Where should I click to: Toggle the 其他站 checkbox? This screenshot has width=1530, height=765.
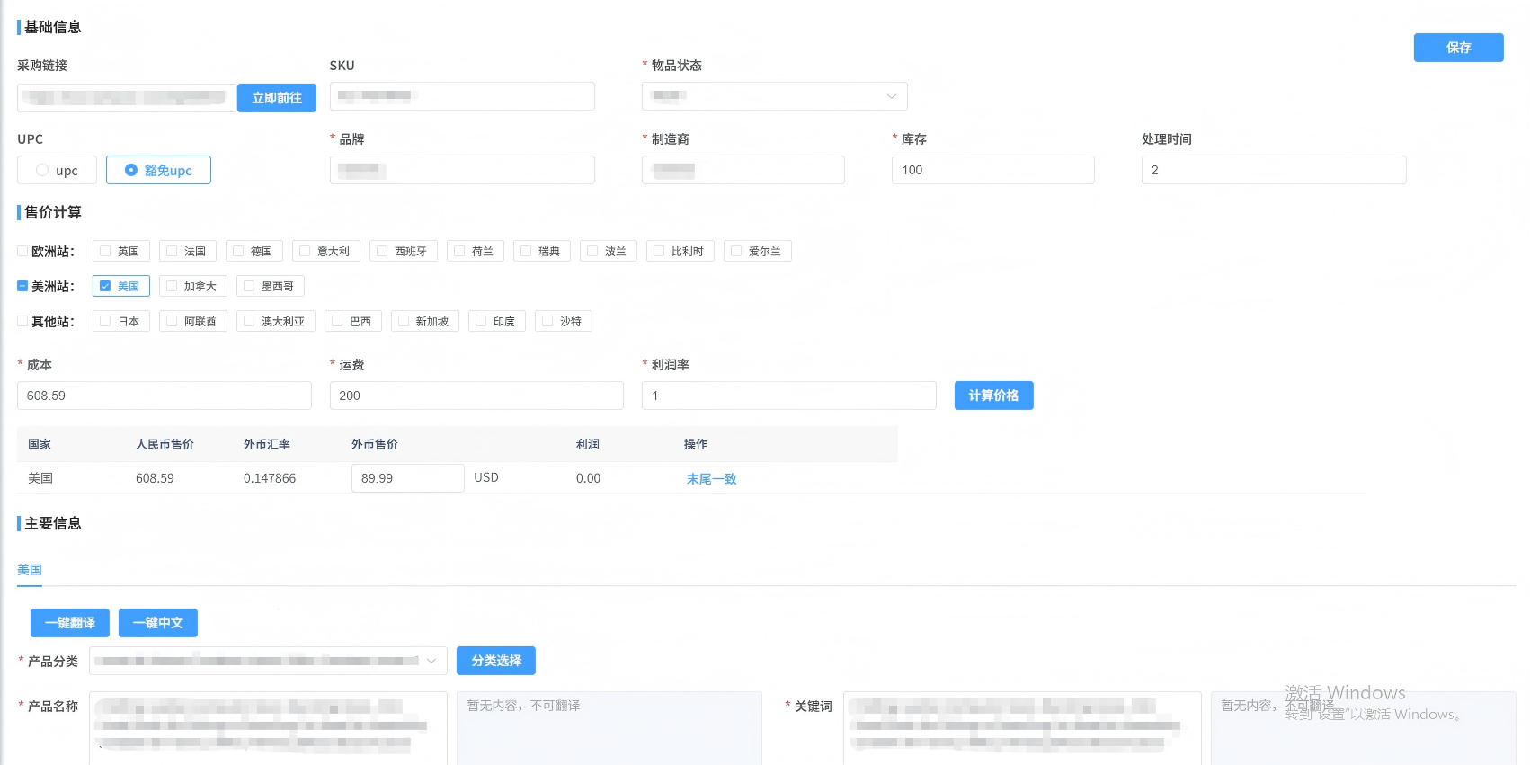(22, 322)
